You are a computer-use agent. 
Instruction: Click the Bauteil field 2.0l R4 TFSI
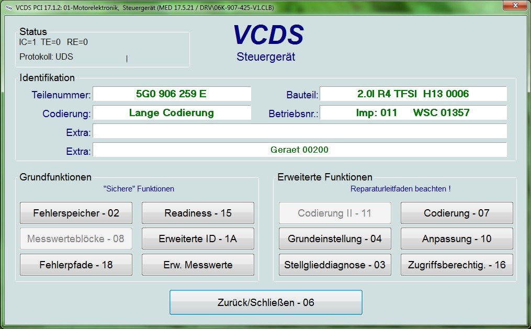(413, 94)
